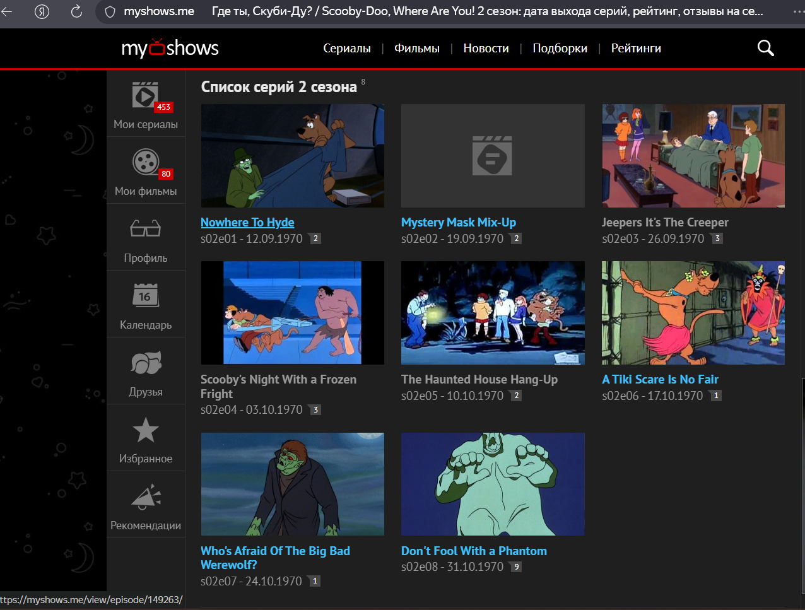Screen dimensions: 805x610
Task: Click the Yandex browser Я icon
Action: click(42, 11)
